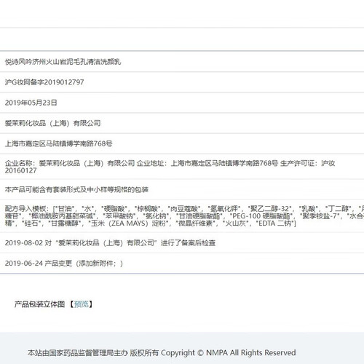Select the ingredient "PEG-100 硬脂酸酯"
The width and height of the screenshot is (364, 364).
[261, 216]
